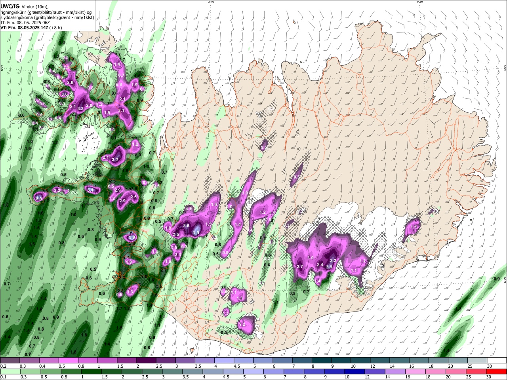Pick the bright red swatch ending the lower legend row
Image resolution: width=507 pixels, height=380 pixels.
click(496, 371)
